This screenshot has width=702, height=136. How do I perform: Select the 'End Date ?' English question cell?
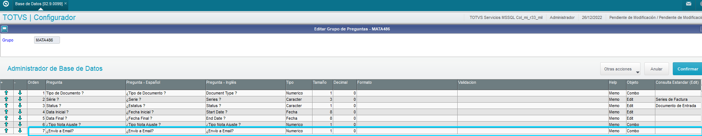click(245, 118)
